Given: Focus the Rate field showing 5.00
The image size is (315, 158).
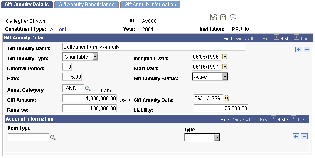Looking at the screenshot, I should pos(72,77).
